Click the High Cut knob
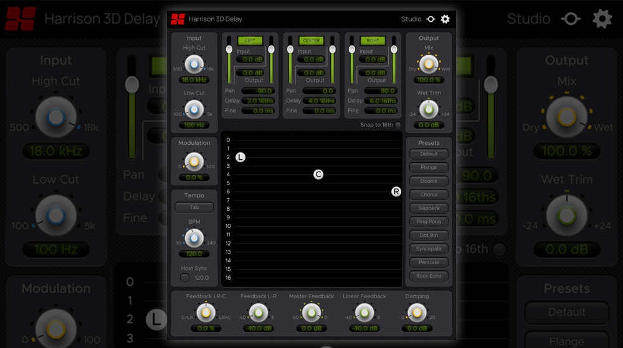This screenshot has height=348, width=623. pos(194,64)
